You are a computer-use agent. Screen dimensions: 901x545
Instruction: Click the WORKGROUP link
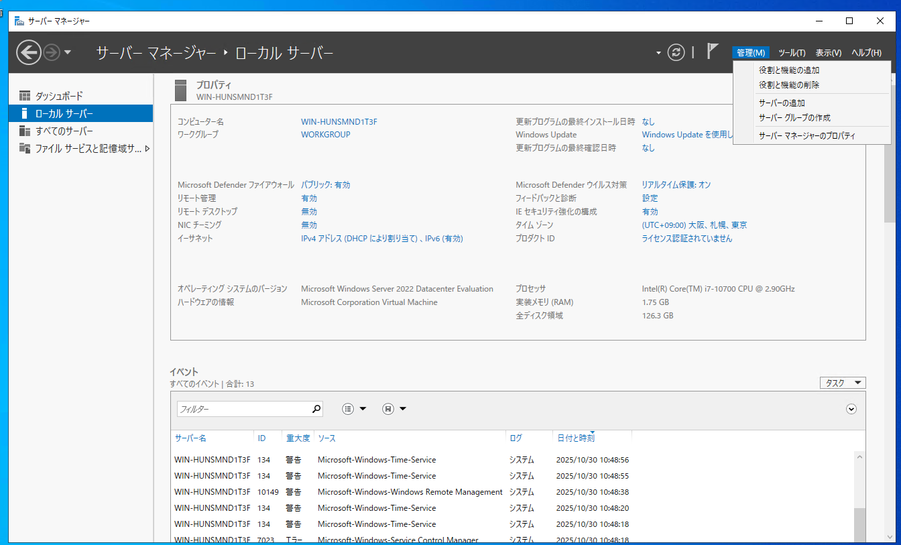click(x=325, y=135)
